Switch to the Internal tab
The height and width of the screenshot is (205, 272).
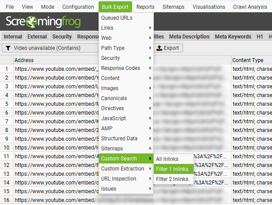point(13,37)
